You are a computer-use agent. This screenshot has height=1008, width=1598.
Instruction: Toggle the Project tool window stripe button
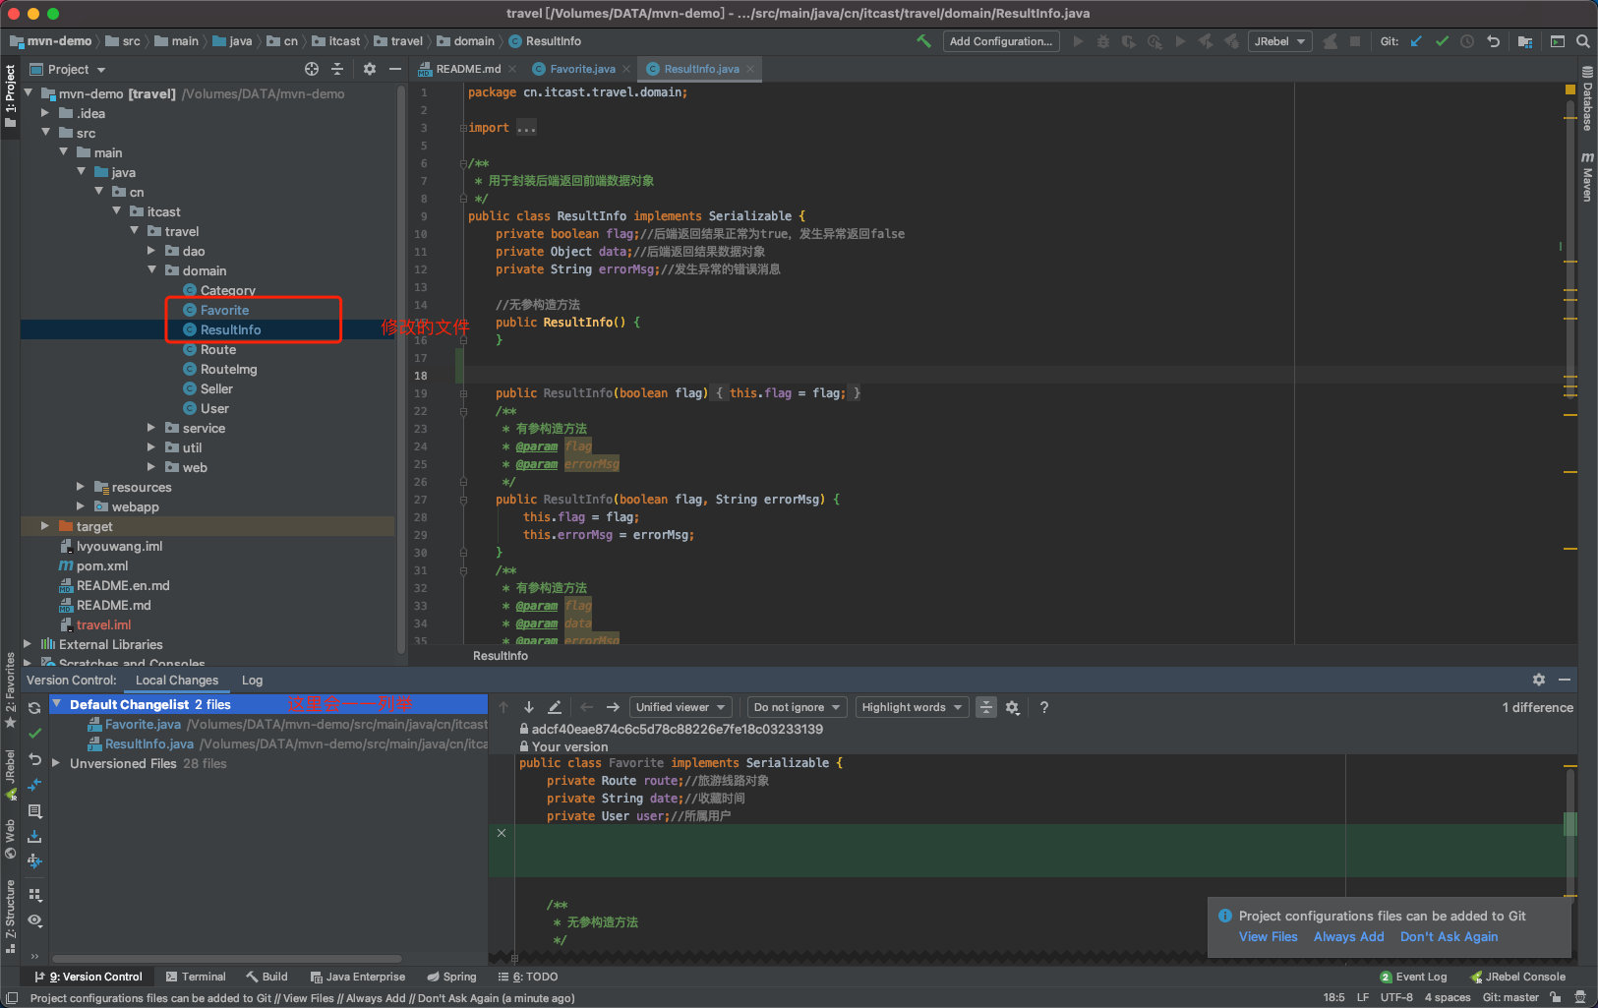(10, 95)
